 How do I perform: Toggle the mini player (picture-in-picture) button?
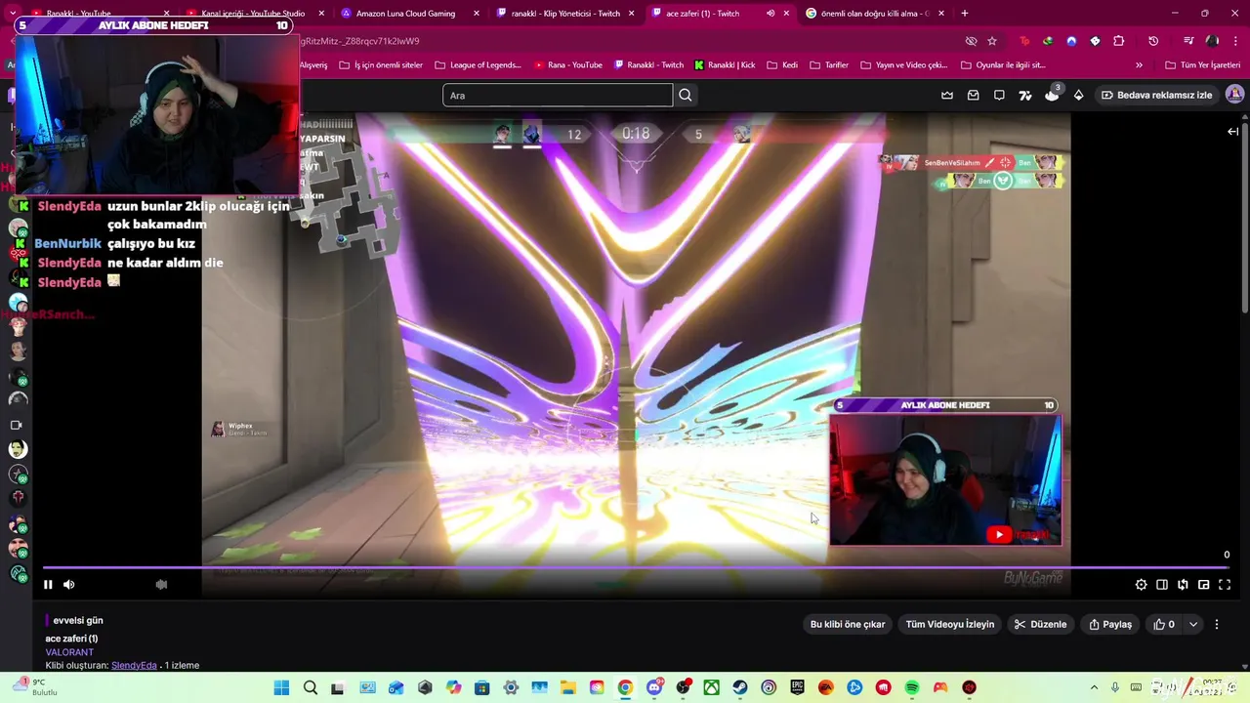[1204, 585]
